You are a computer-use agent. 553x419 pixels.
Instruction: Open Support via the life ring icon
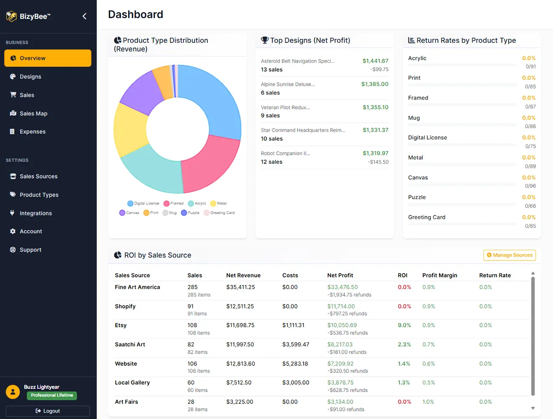13,250
